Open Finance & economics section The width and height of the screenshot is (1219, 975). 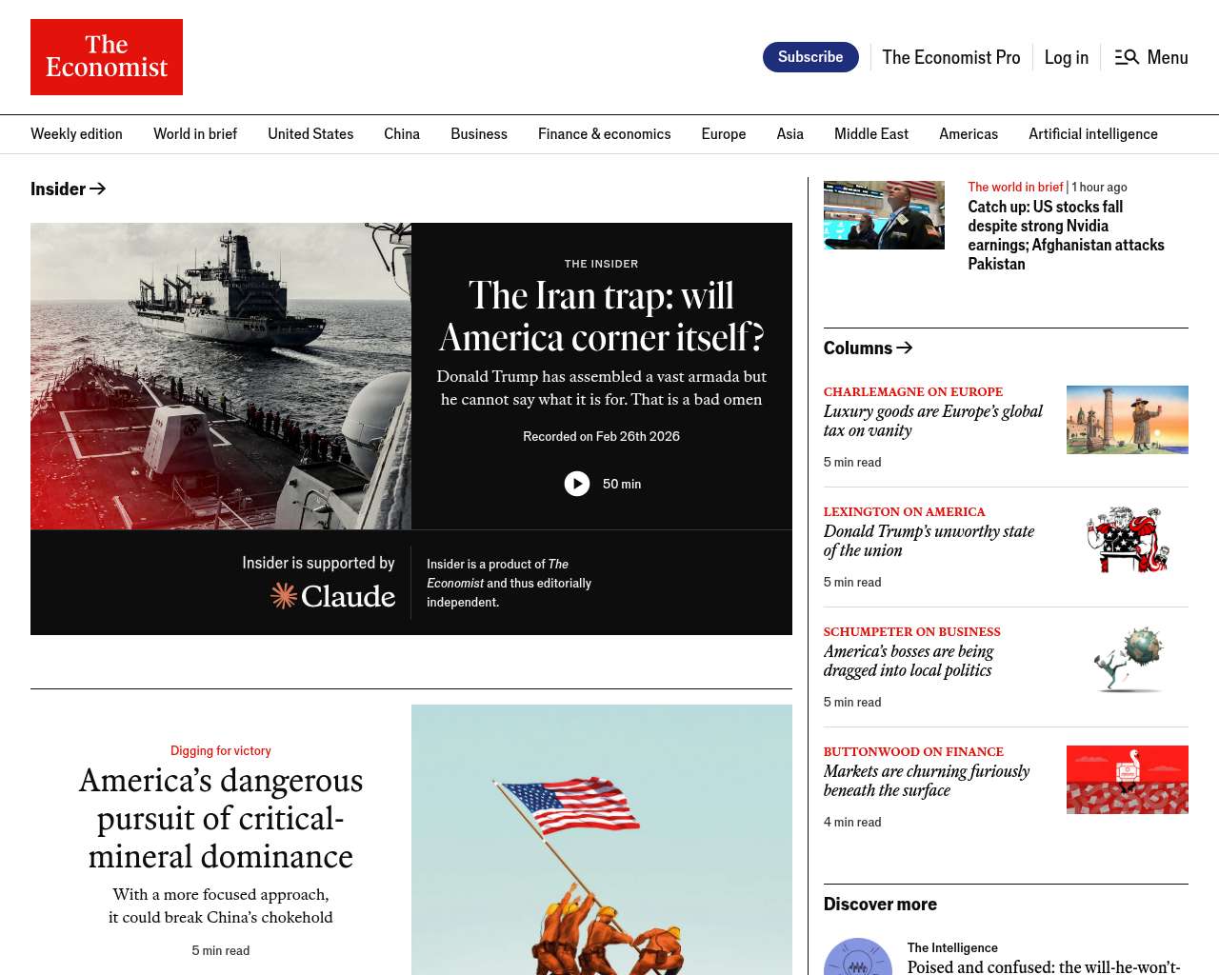(x=604, y=134)
